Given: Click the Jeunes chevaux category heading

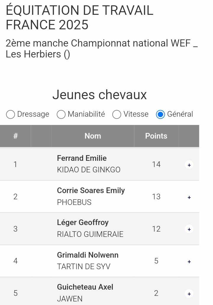Looking at the screenshot, I should pyautogui.click(x=99, y=95).
